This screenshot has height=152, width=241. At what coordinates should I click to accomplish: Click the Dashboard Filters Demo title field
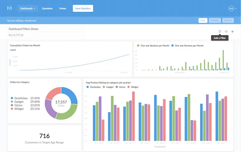click(x=45, y=29)
